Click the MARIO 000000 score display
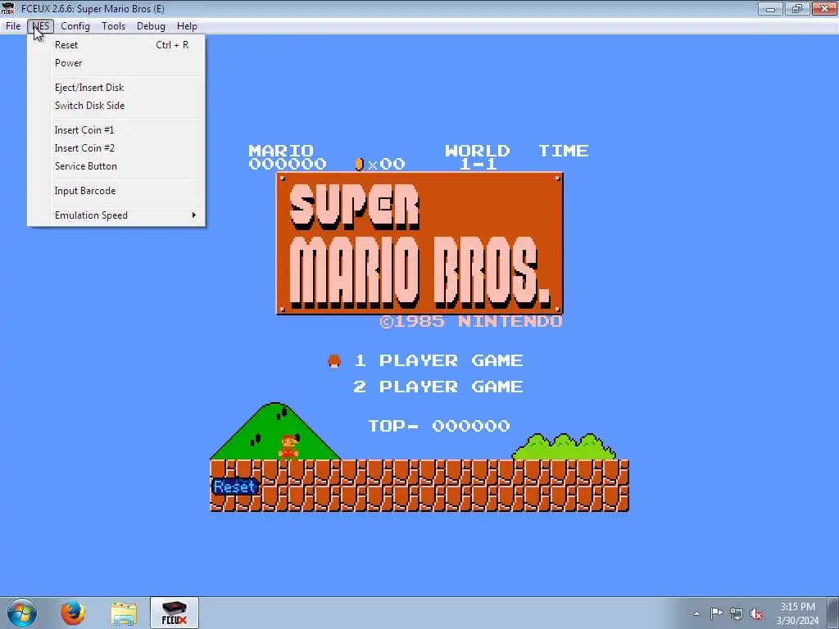Image resolution: width=839 pixels, height=629 pixels. pos(288,157)
